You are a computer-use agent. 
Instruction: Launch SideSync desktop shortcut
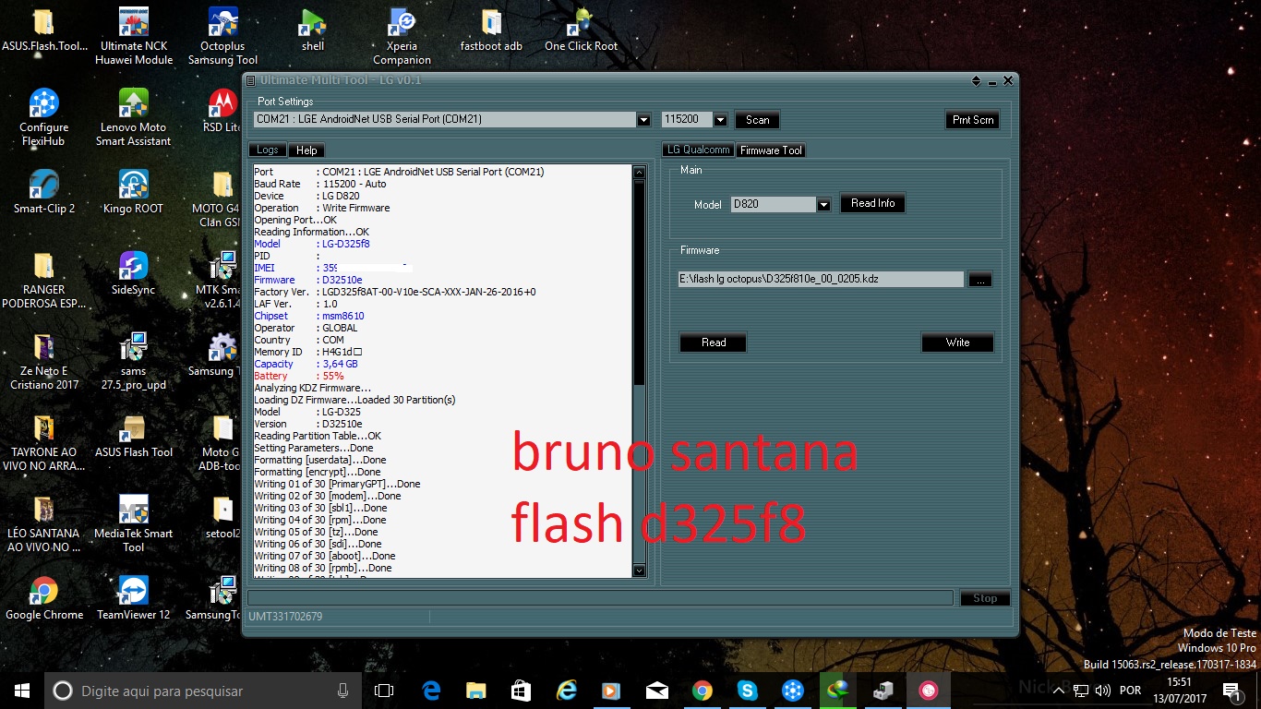point(134,273)
